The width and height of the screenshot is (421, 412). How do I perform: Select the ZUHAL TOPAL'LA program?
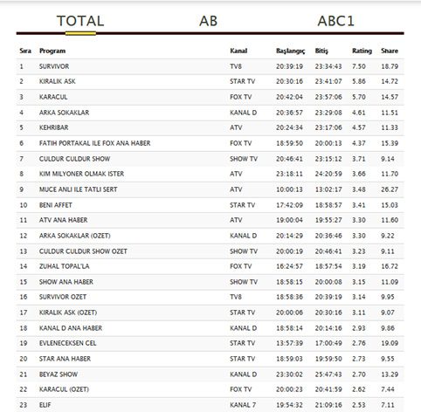64,266
